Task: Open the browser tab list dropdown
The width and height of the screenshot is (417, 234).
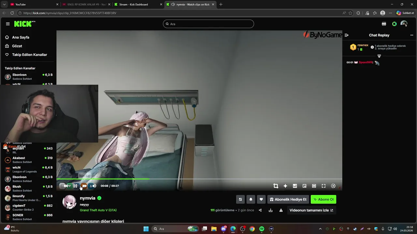Action: (4, 4)
